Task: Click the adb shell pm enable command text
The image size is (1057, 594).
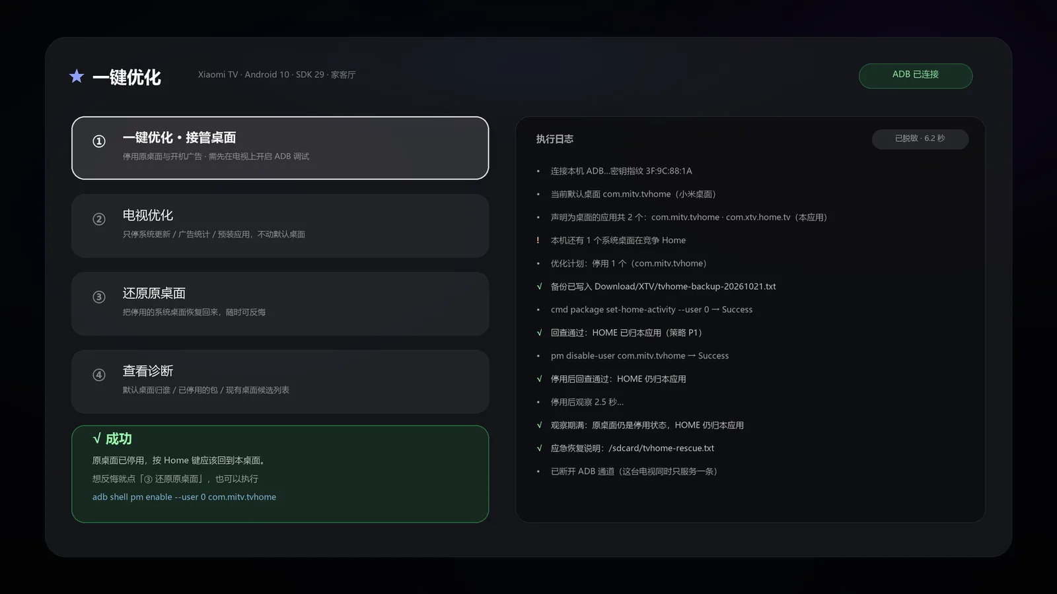Action: 184,497
